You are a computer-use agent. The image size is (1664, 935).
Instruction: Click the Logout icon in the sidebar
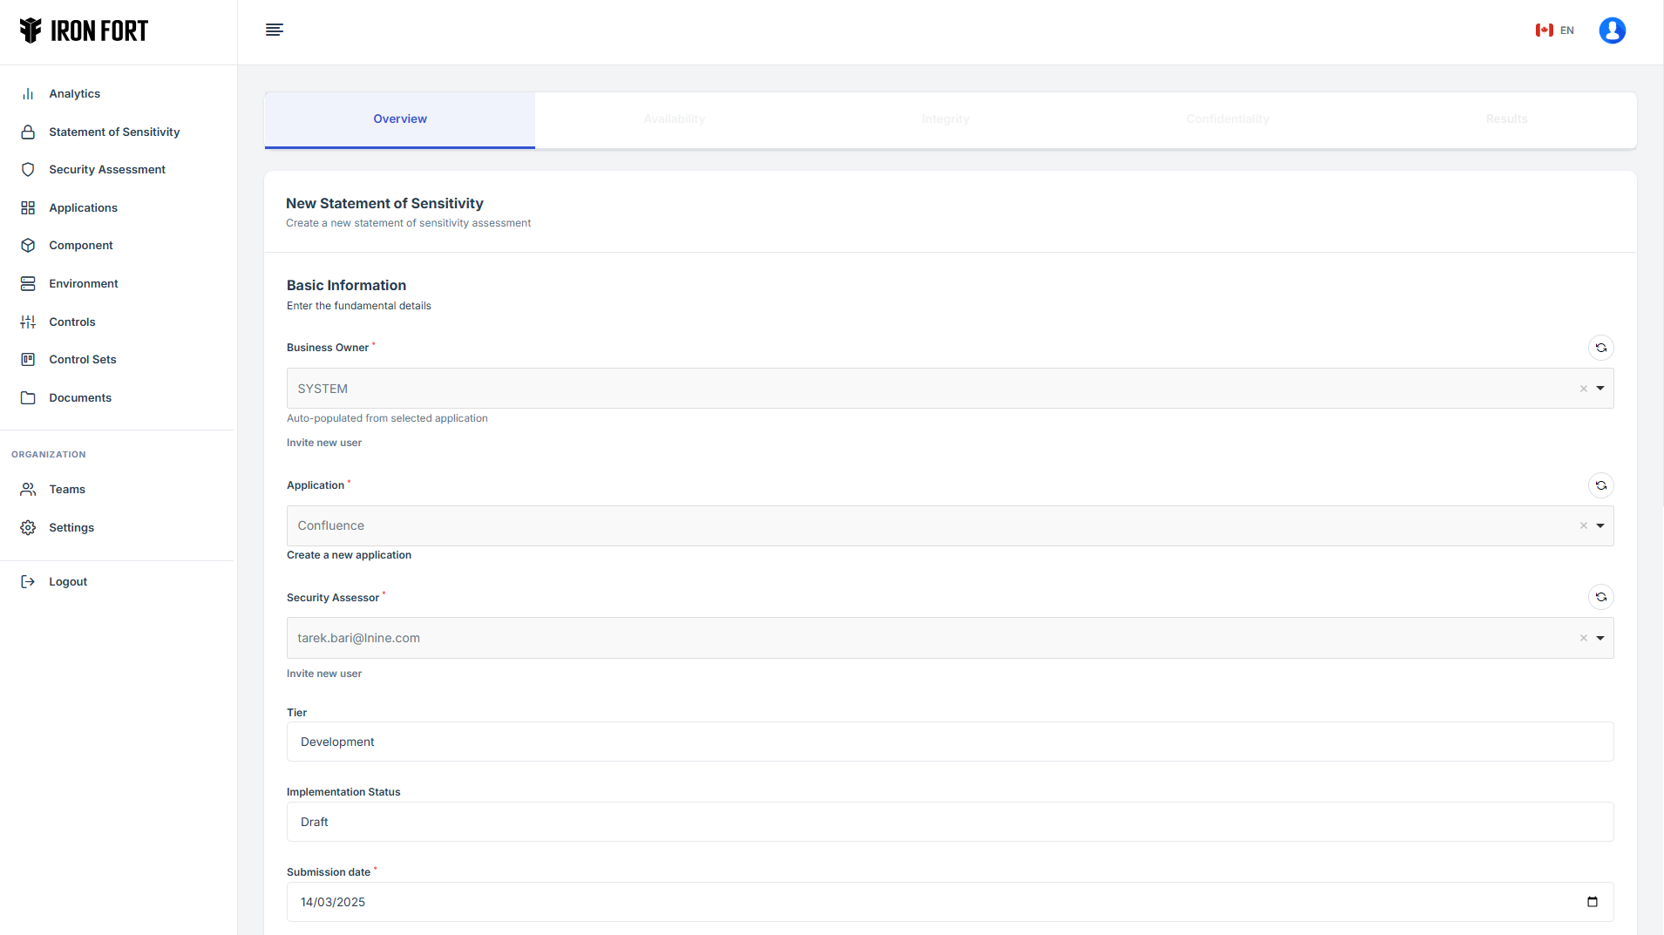click(28, 582)
